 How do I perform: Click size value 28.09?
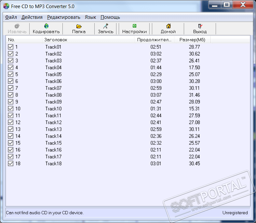point(195,102)
